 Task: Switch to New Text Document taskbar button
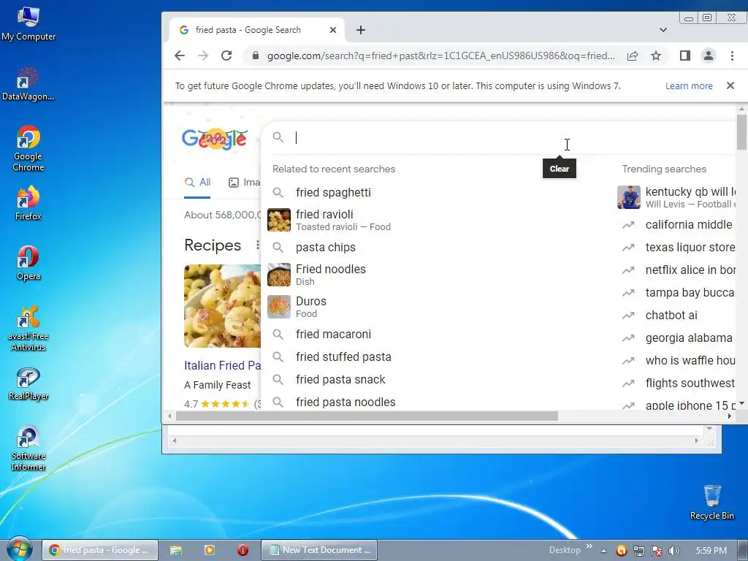pos(319,550)
